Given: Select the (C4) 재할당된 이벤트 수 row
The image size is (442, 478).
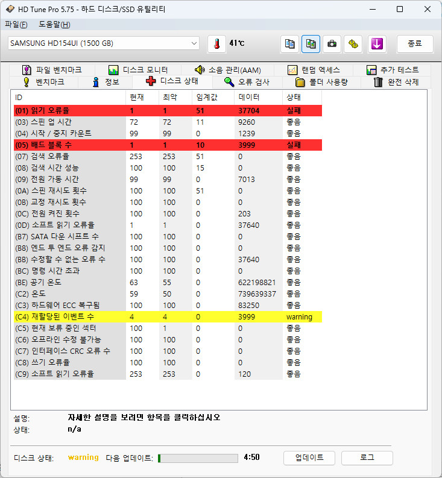Looking at the screenshot, I should coord(168,316).
